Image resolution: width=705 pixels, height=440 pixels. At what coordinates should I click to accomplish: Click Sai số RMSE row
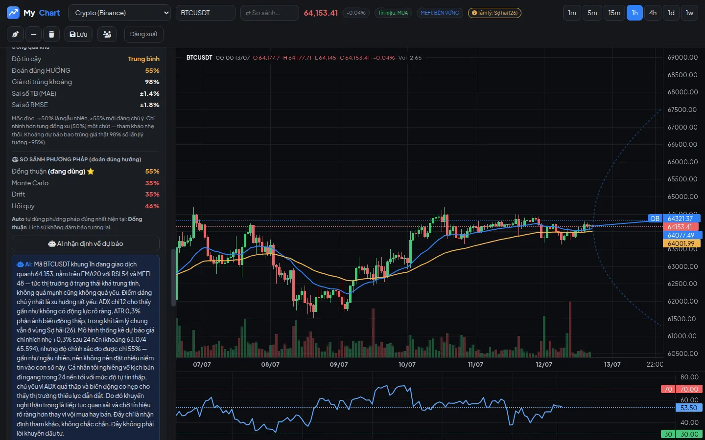point(86,105)
